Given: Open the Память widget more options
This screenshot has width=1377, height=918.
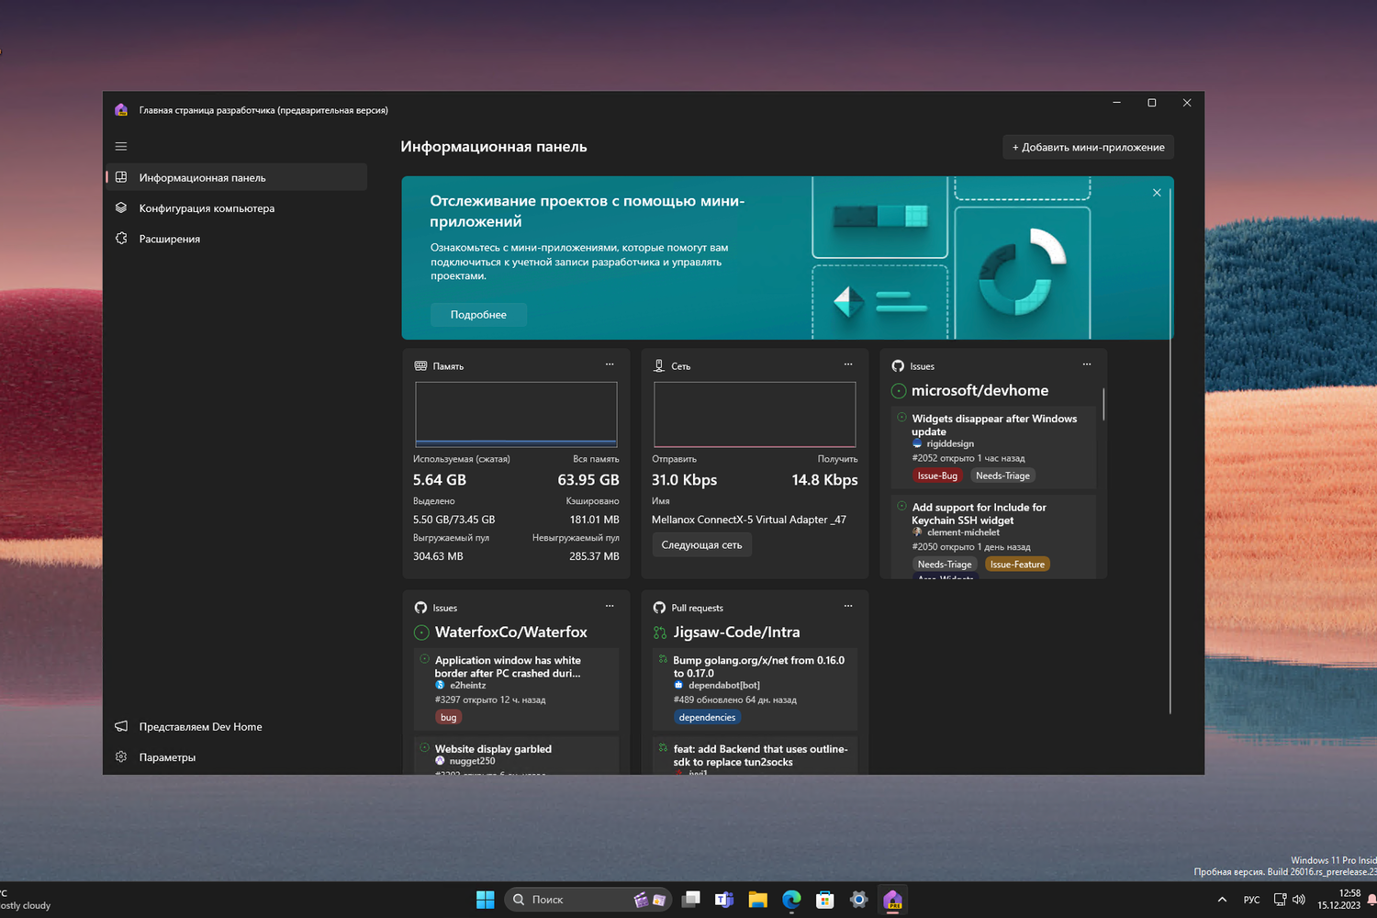Looking at the screenshot, I should coord(610,365).
